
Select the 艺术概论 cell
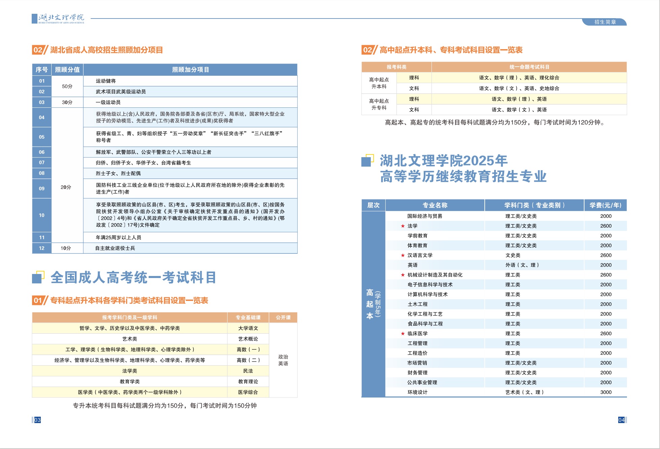(248, 339)
